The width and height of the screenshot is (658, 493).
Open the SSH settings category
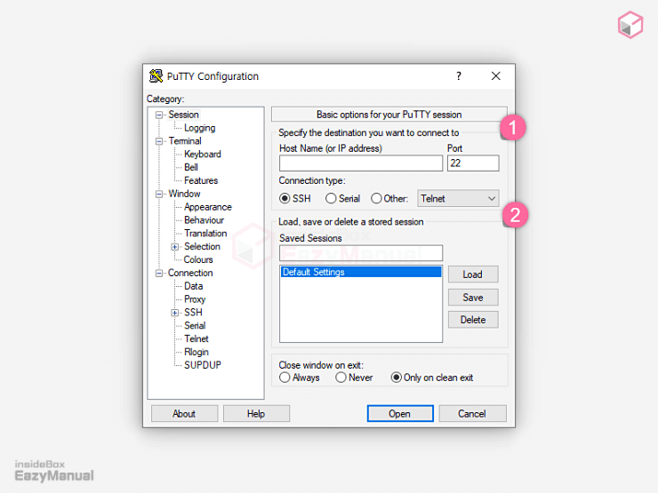[193, 313]
